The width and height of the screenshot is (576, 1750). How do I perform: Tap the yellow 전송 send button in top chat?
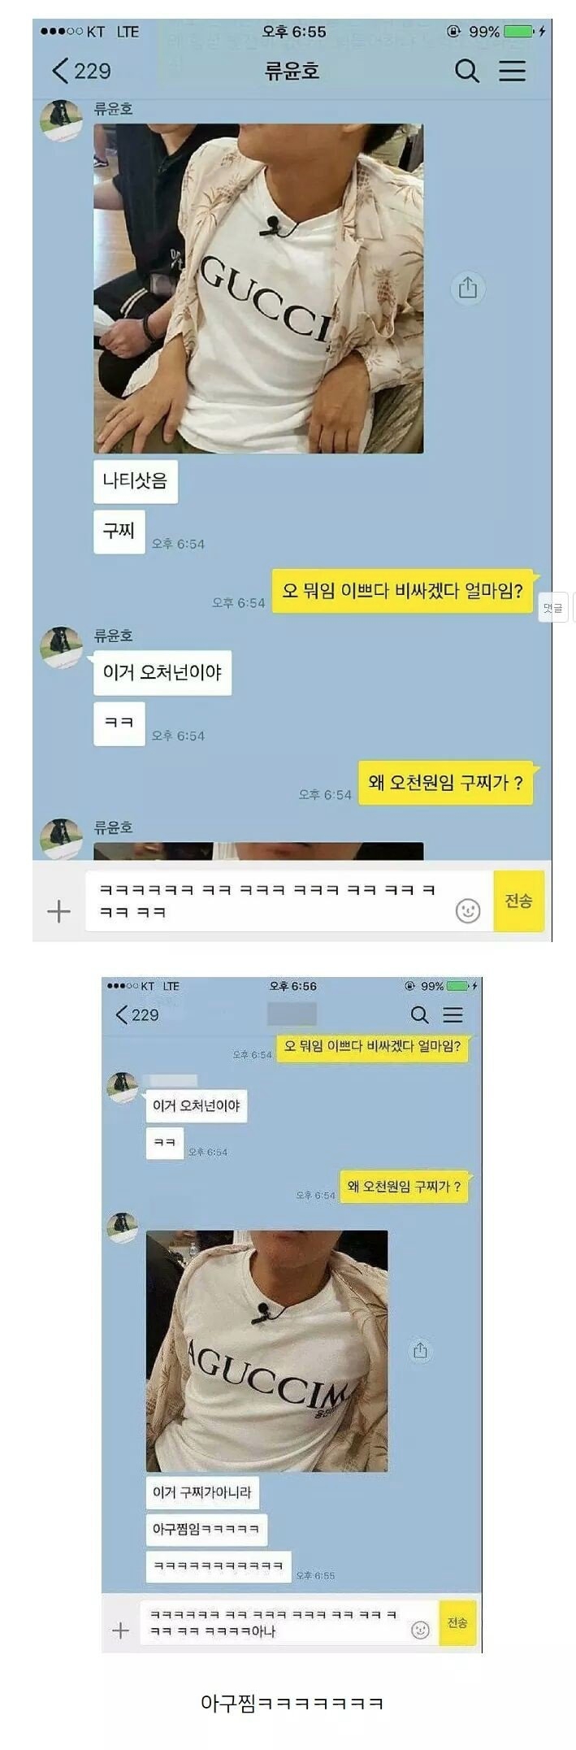[518, 901]
